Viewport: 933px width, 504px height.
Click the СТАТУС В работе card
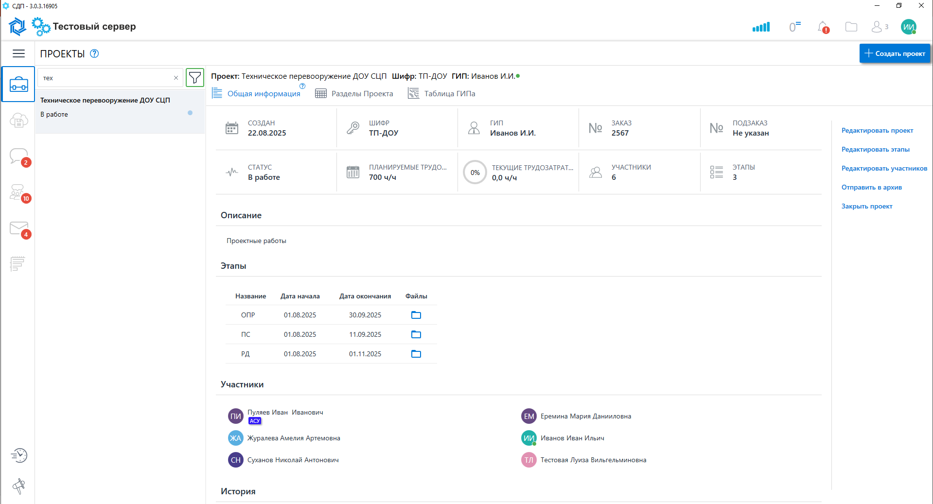click(x=276, y=172)
